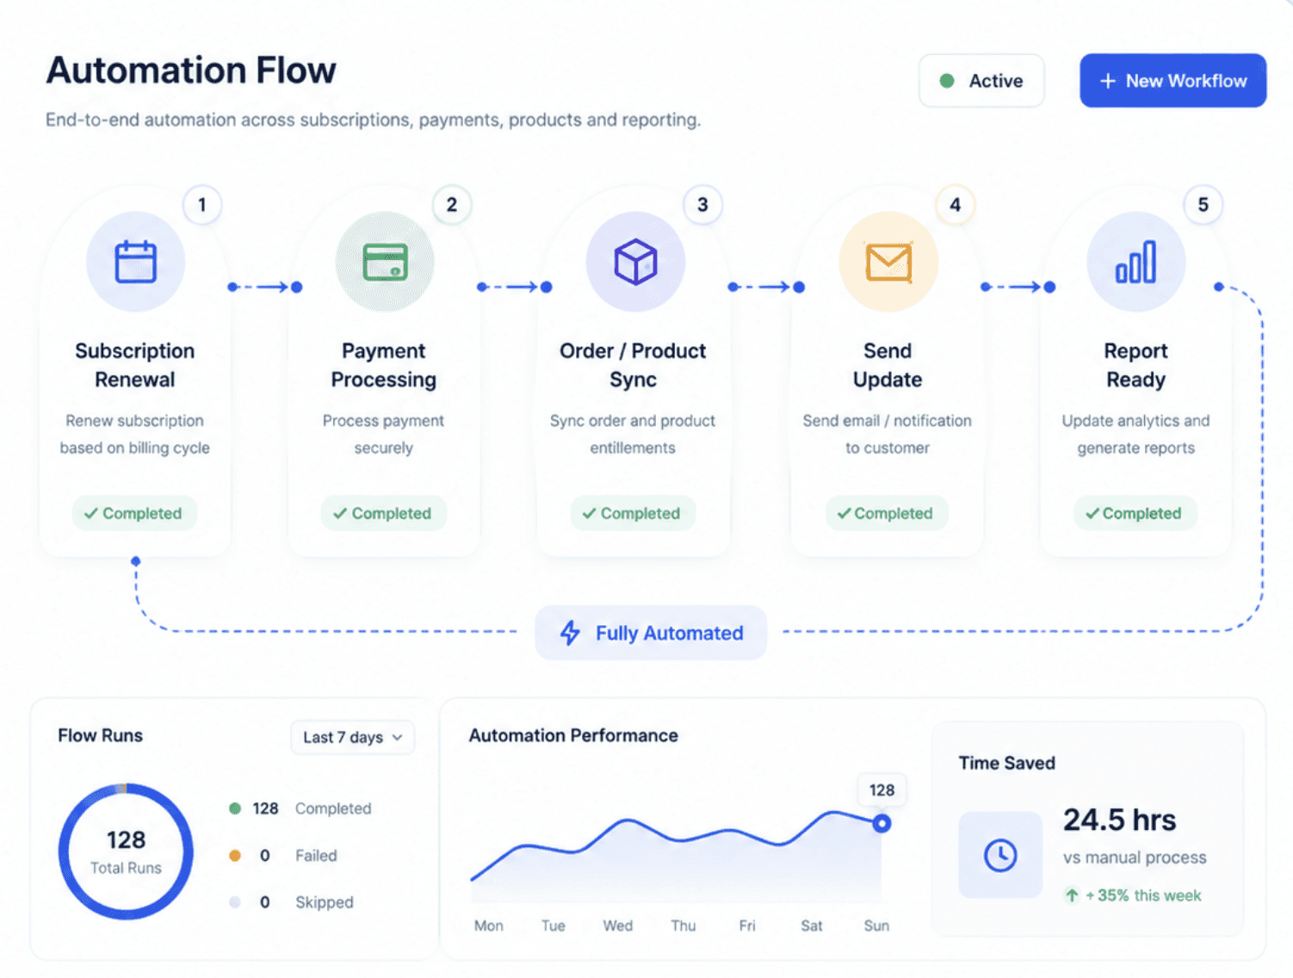This screenshot has height=978, width=1293.
Task: Click the green Active status dot
Action: pos(947,81)
